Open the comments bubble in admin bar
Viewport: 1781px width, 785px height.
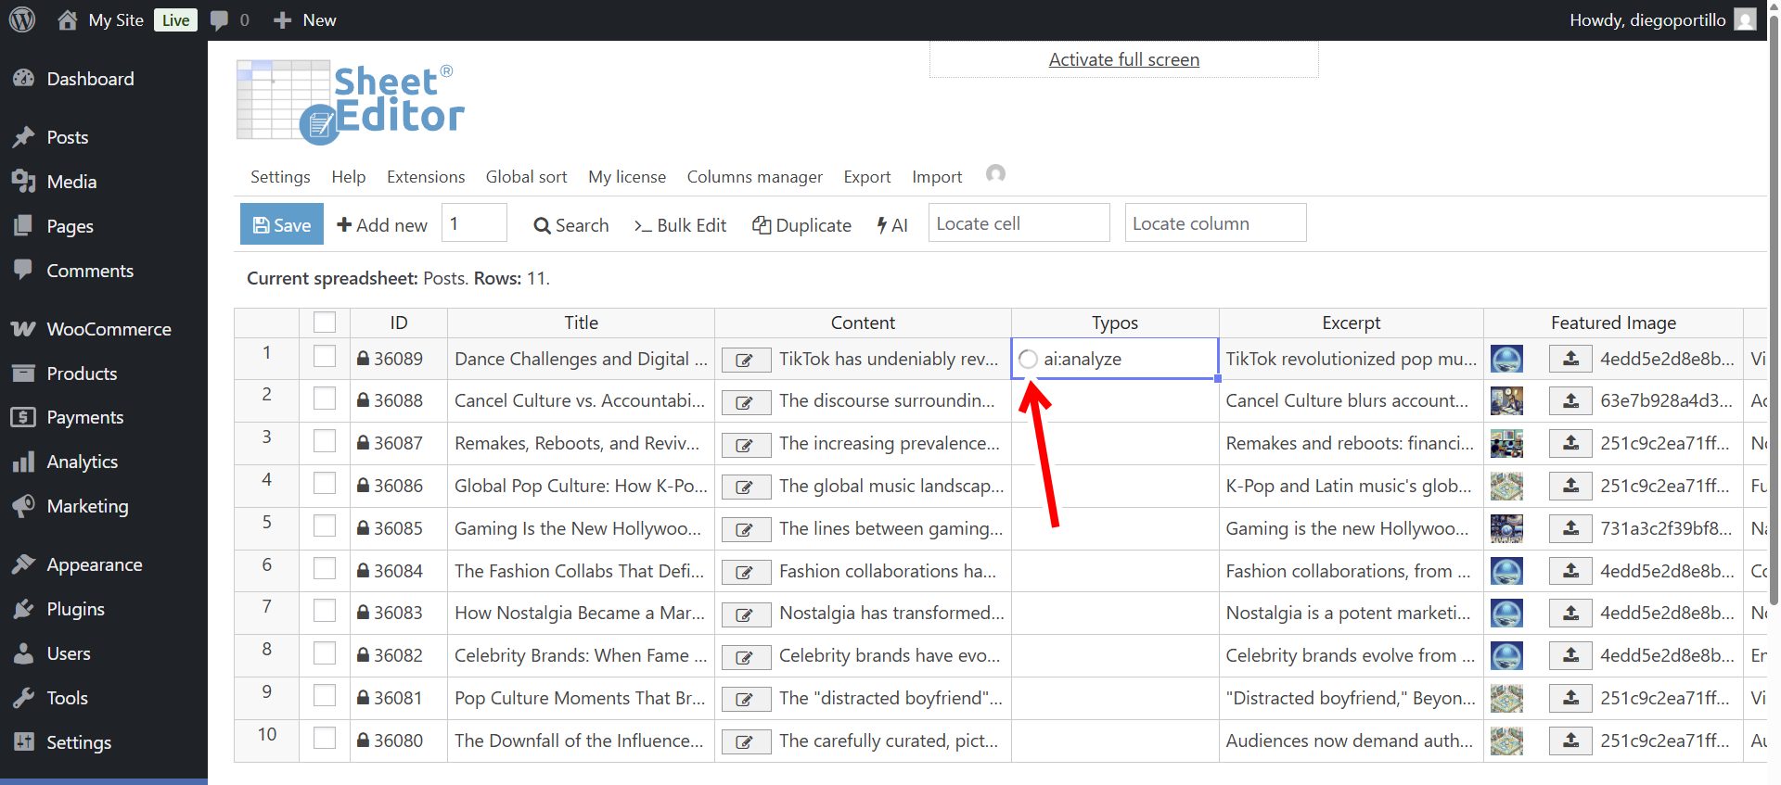pos(220,20)
